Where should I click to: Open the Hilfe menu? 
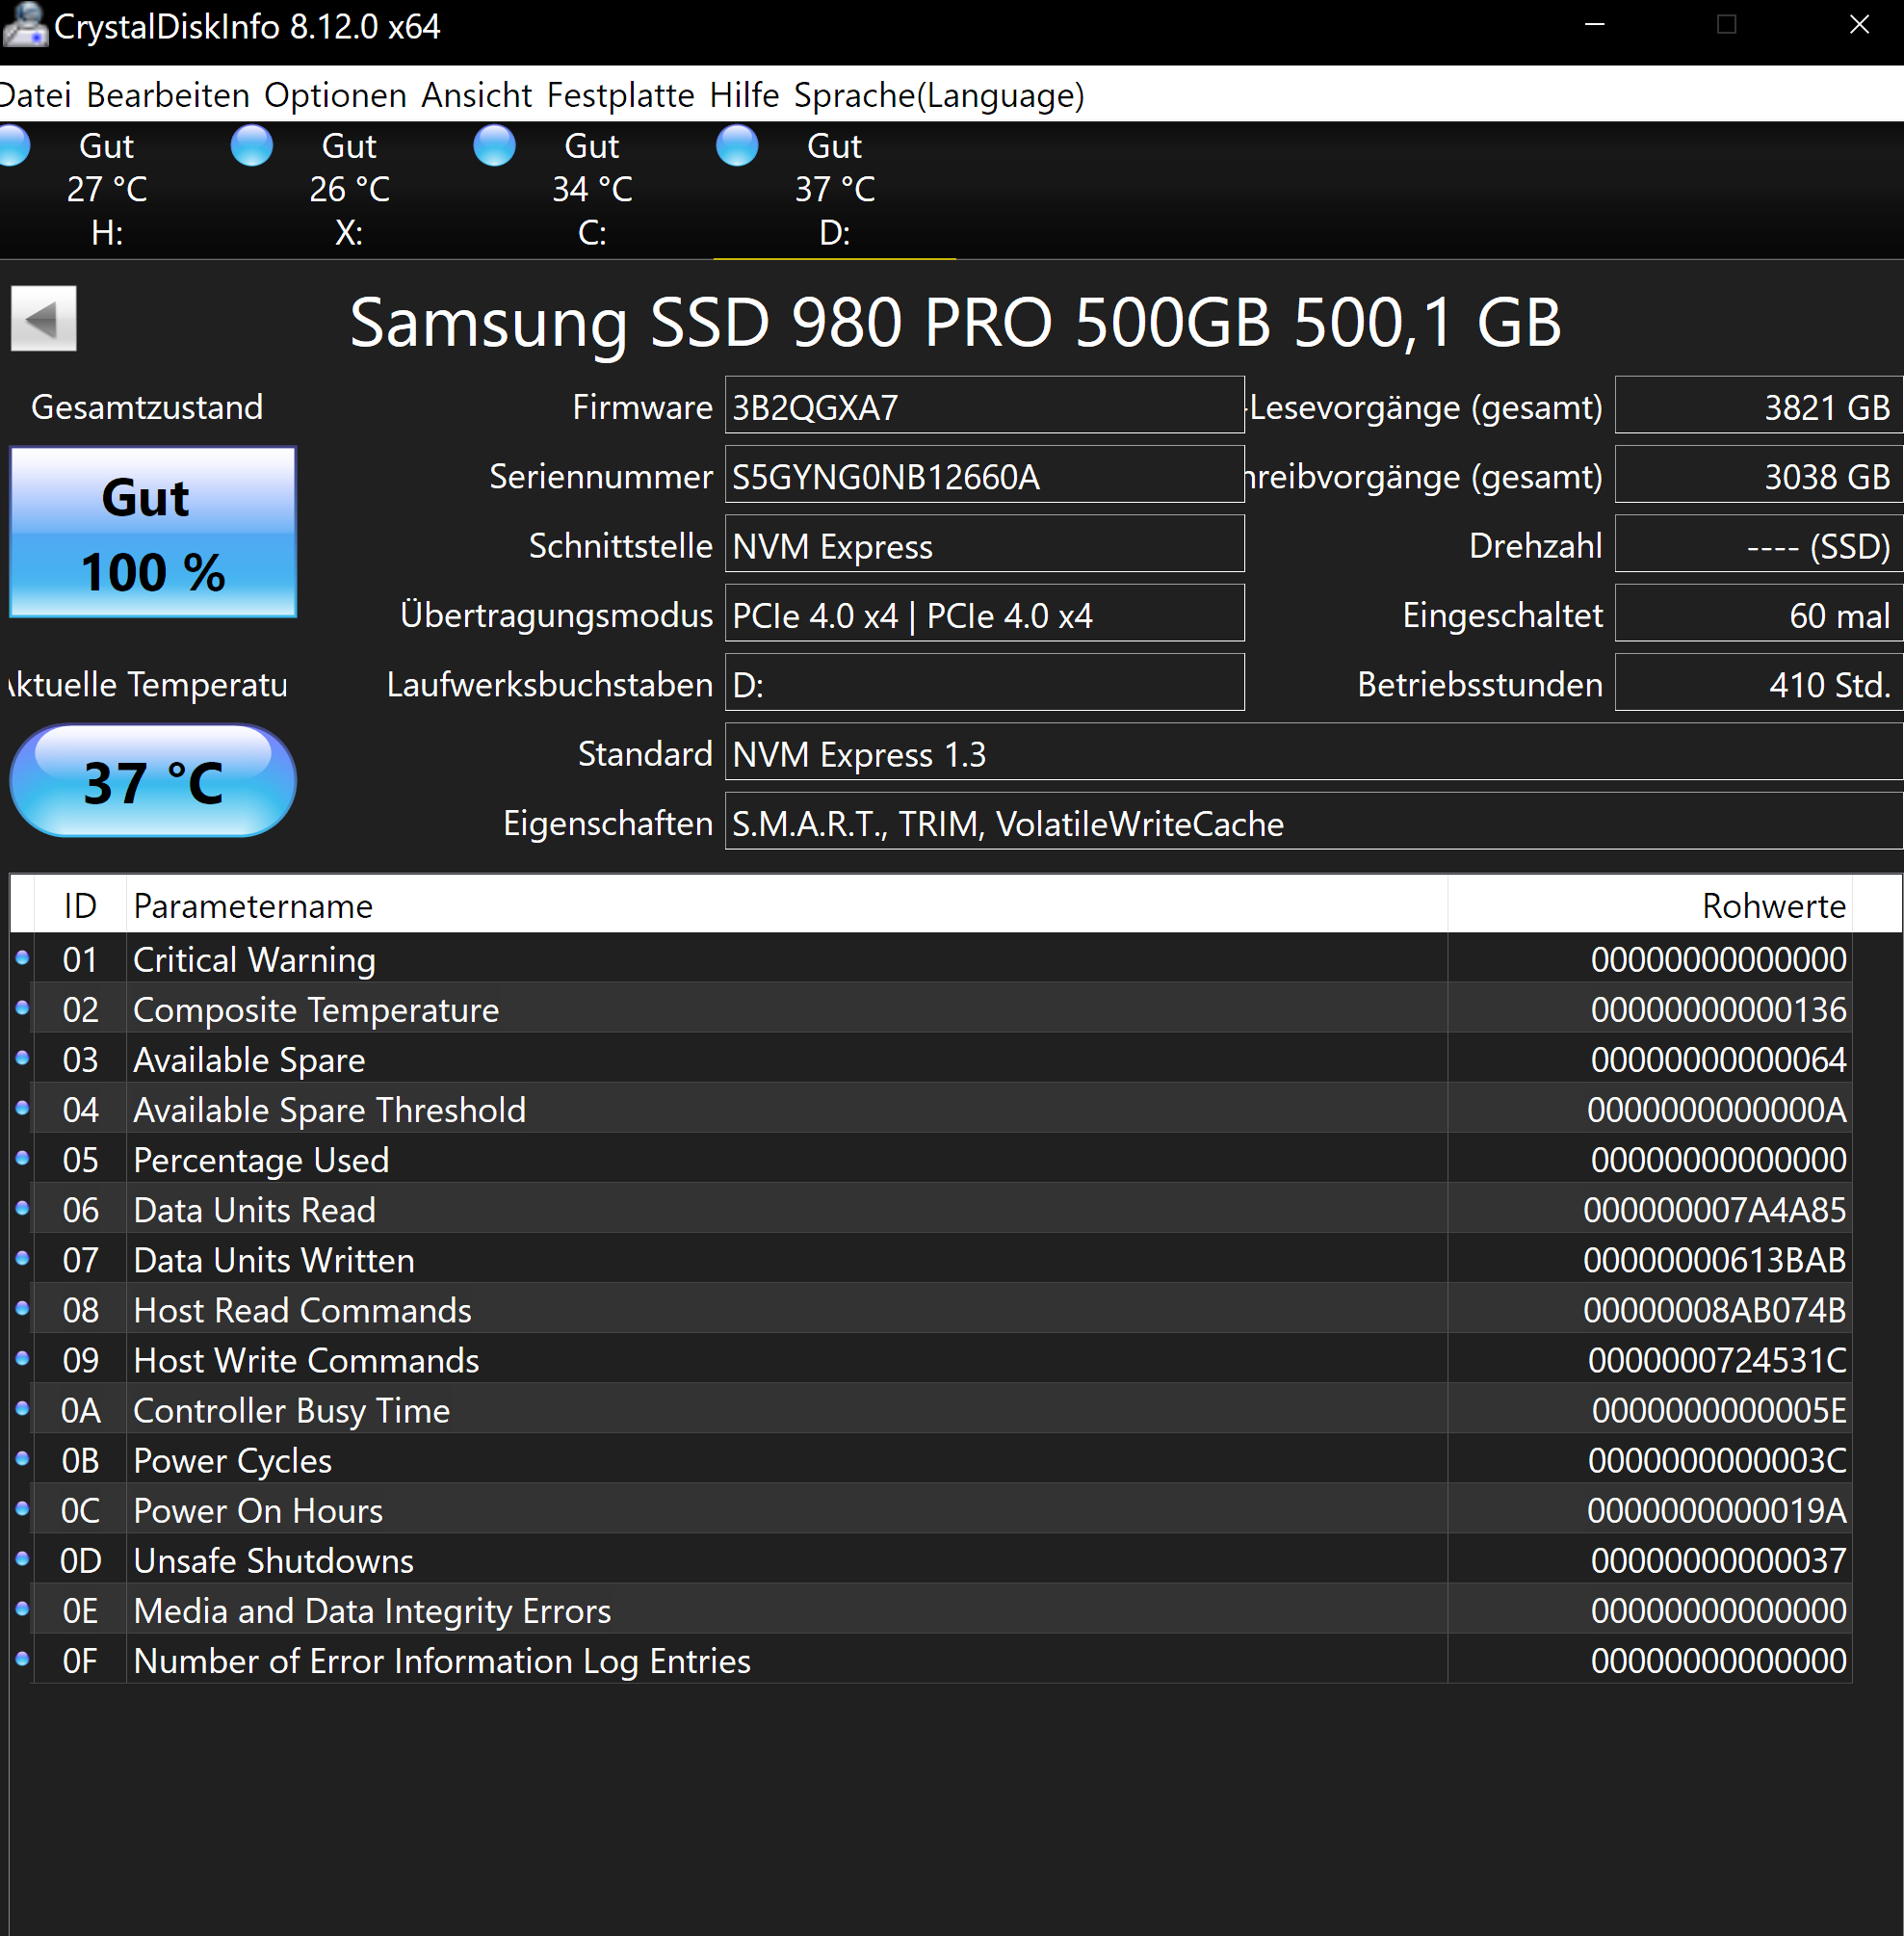click(x=745, y=95)
